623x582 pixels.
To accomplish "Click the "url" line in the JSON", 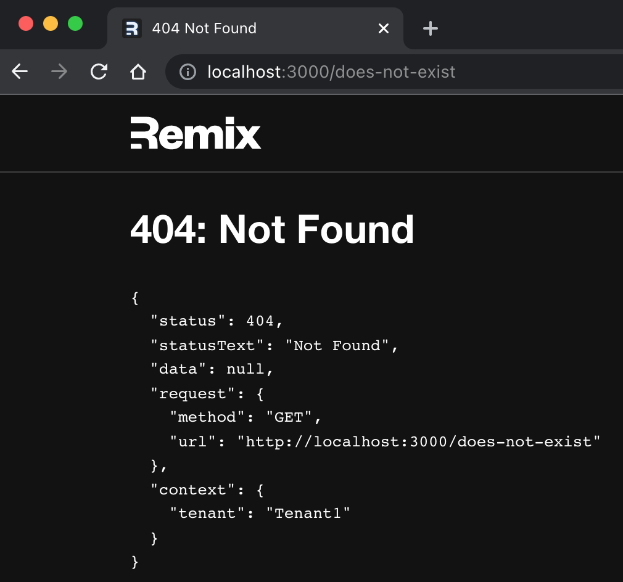I will (385, 441).
